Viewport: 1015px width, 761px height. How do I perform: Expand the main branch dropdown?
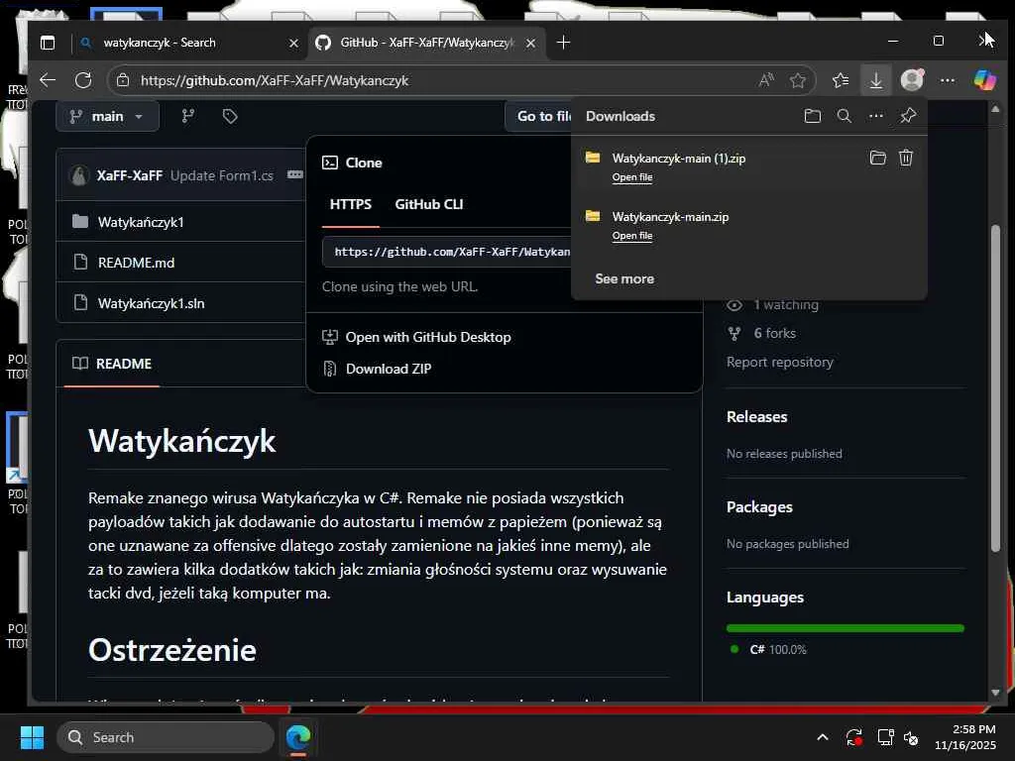pos(107,117)
